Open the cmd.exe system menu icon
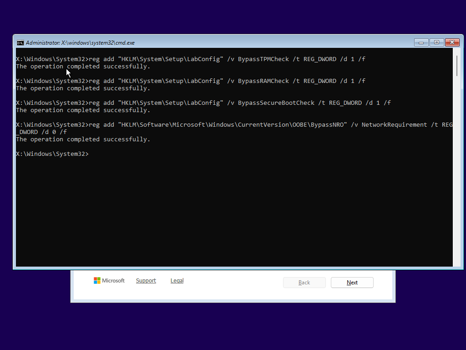The height and width of the screenshot is (350, 466). click(x=20, y=42)
